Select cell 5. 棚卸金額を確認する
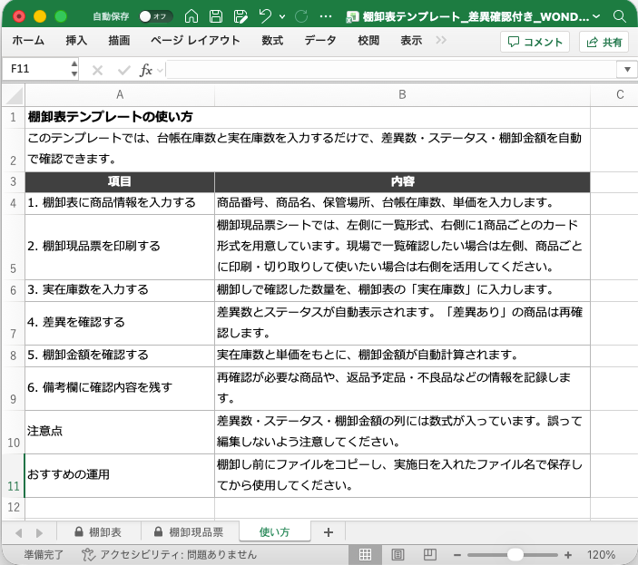The image size is (638, 565). (120, 356)
